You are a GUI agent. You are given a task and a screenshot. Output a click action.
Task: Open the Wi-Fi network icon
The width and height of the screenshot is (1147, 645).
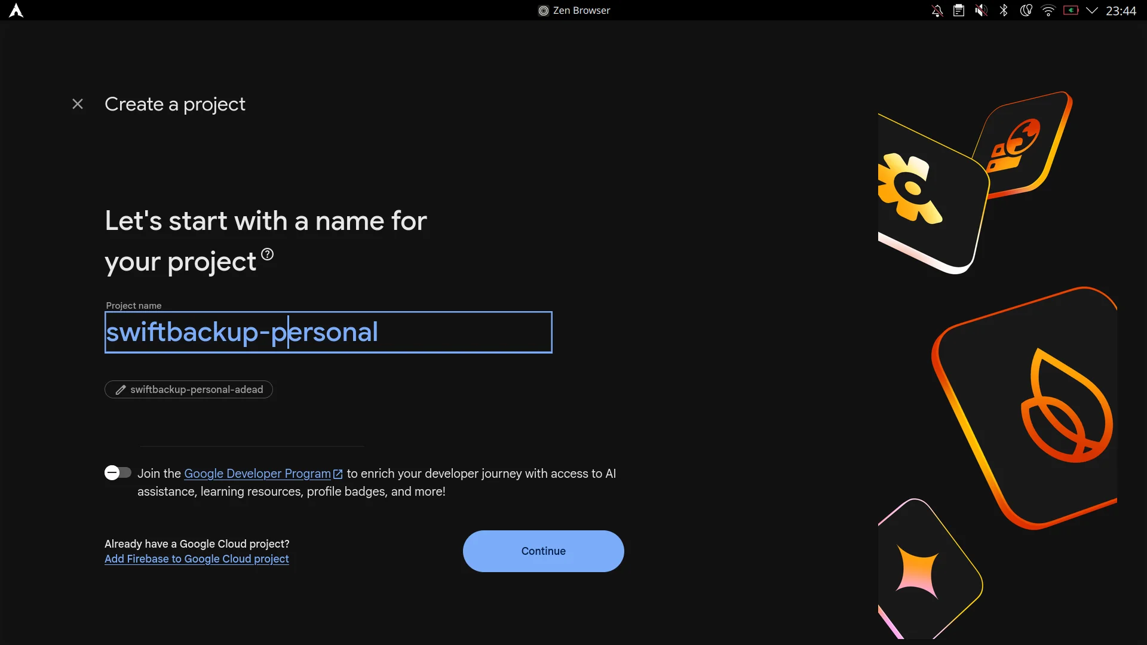pos(1048,10)
